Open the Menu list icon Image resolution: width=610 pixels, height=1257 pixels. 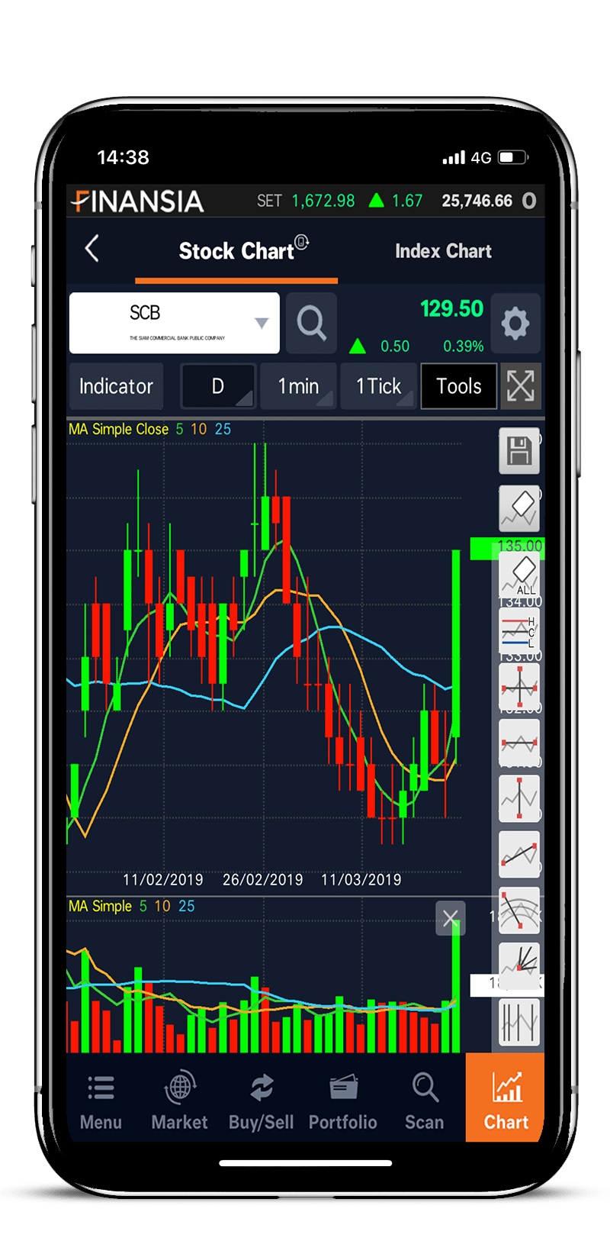(x=101, y=1088)
